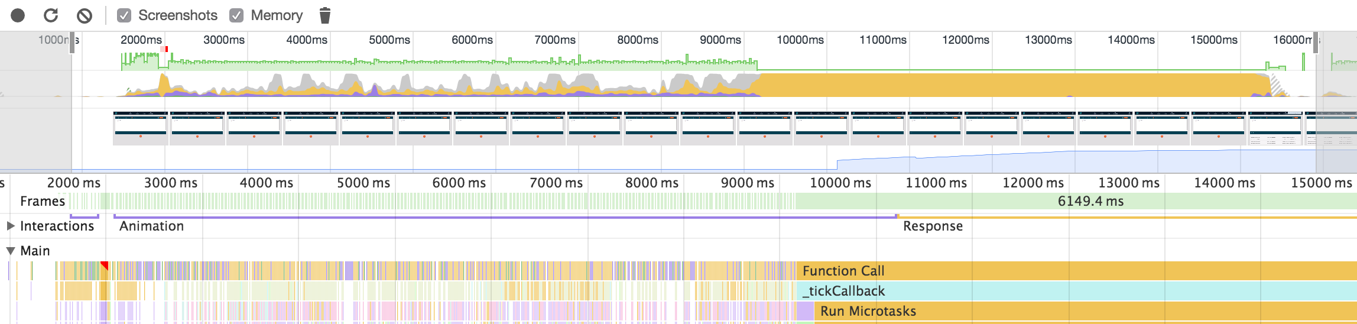
Task: Disable the Screenshots checkbox
Action: [124, 15]
